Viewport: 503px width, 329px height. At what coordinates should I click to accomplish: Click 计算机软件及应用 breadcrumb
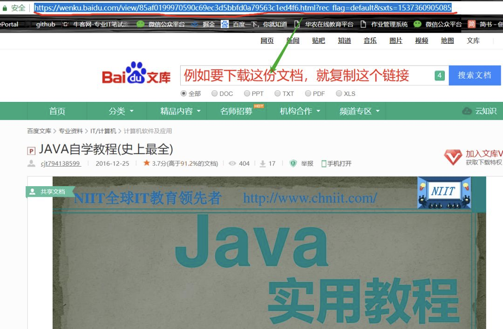(x=148, y=131)
